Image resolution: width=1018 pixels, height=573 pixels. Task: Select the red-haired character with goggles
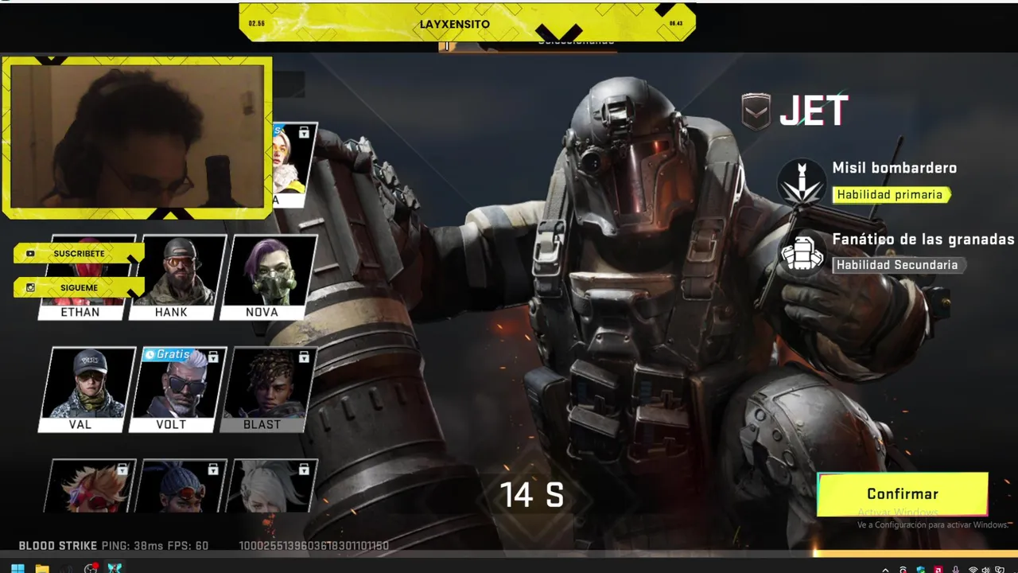coord(89,486)
